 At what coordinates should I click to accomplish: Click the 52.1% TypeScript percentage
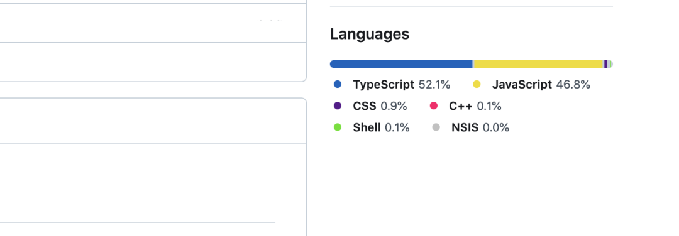coord(434,85)
